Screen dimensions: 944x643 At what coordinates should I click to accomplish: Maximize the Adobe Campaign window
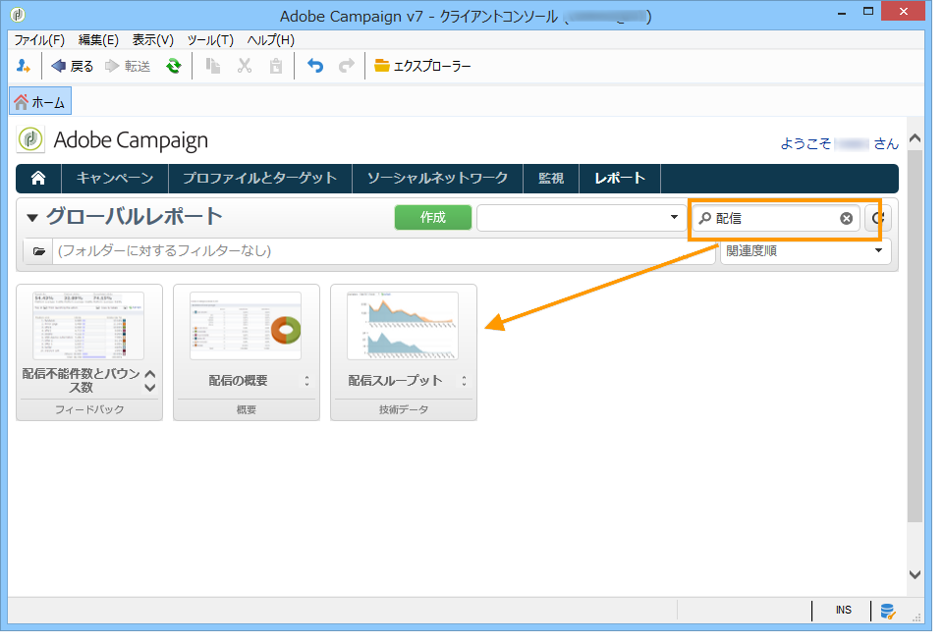[x=868, y=12]
